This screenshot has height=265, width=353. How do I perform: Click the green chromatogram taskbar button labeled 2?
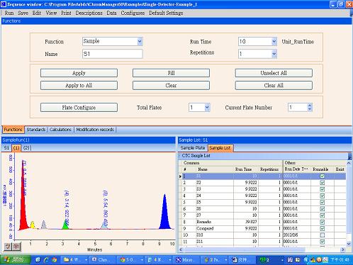[x=270, y=260]
